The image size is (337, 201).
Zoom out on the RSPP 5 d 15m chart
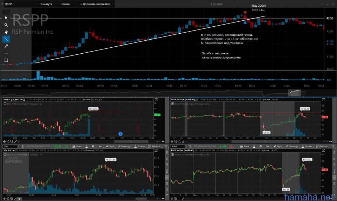[x=179, y=141]
